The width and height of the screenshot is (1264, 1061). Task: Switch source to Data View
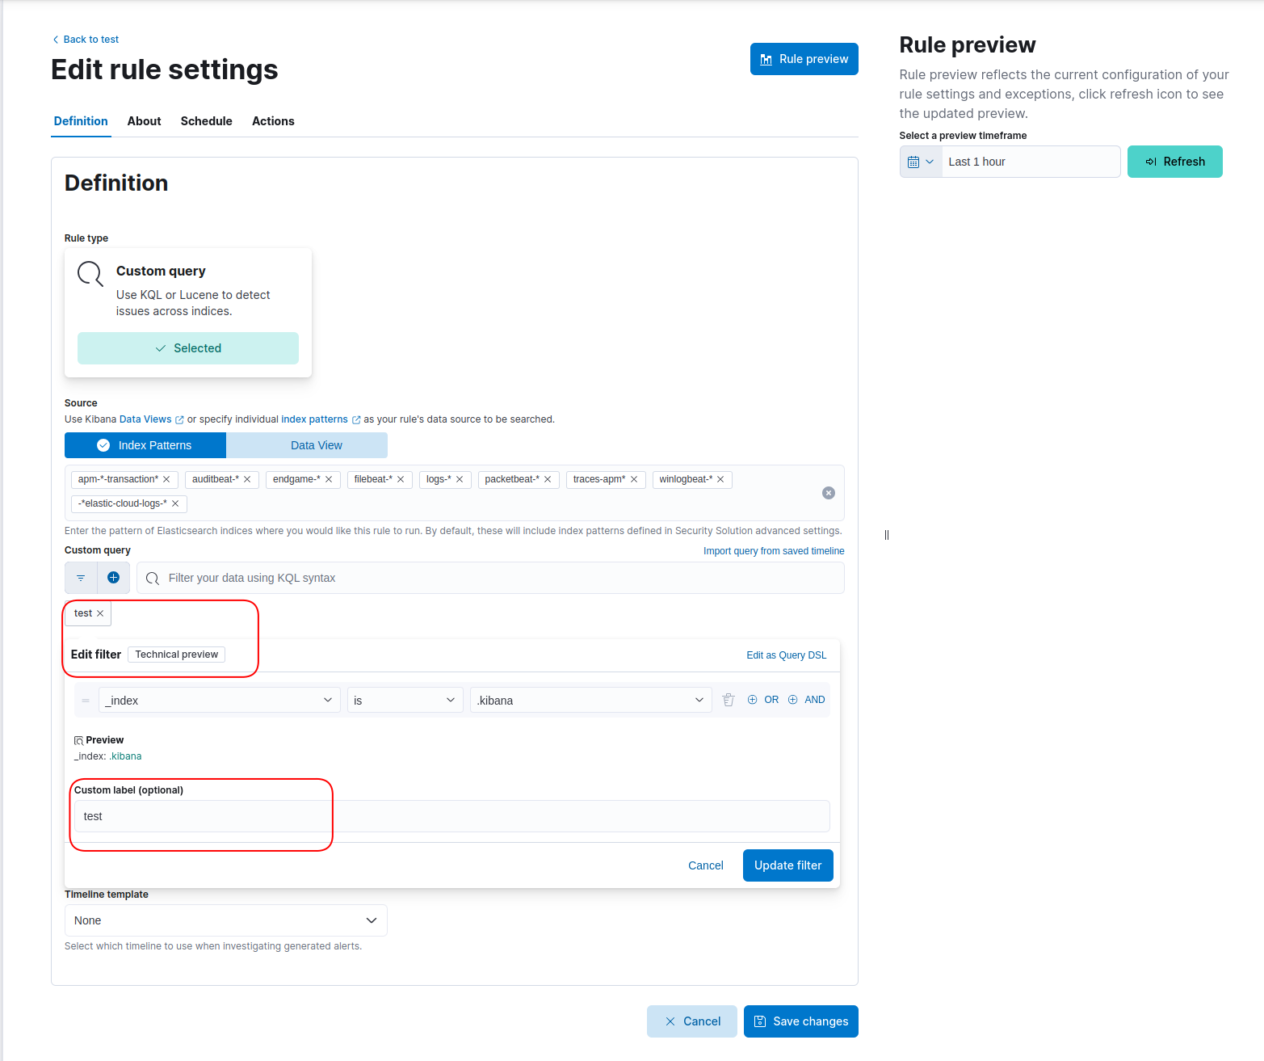(x=316, y=445)
